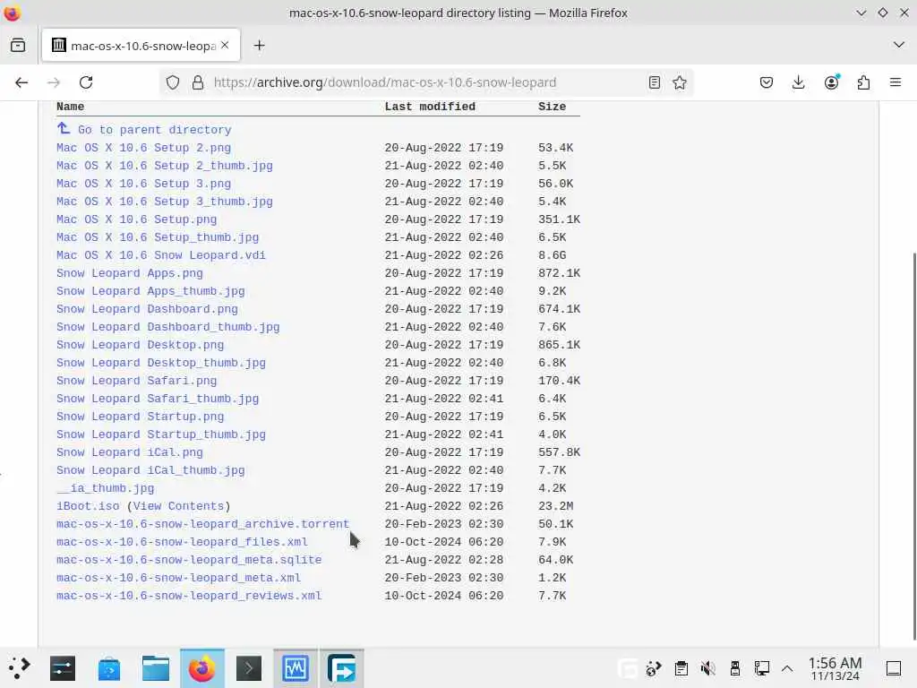The height and width of the screenshot is (688, 917).
Task: Open the removable USB device tray icon
Action: (x=735, y=668)
